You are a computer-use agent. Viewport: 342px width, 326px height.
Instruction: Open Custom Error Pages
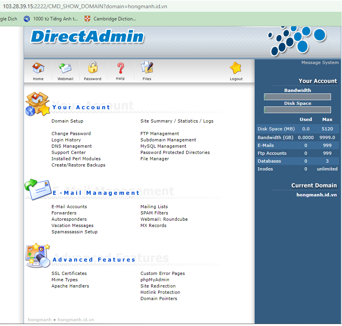coord(163,273)
